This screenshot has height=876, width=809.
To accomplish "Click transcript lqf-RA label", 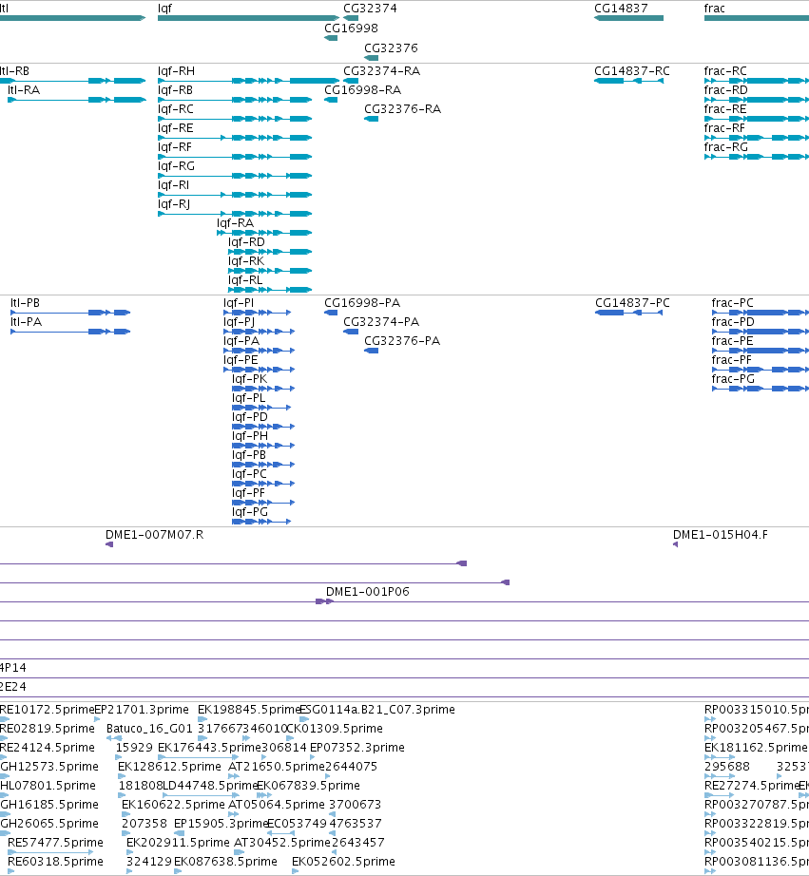I will click(x=236, y=223).
